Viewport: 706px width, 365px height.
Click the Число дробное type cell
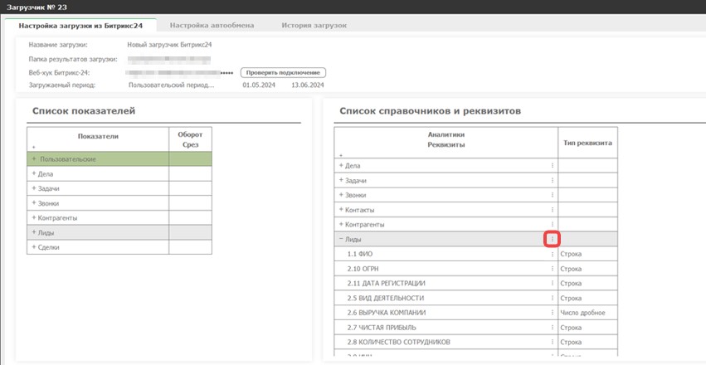point(587,313)
